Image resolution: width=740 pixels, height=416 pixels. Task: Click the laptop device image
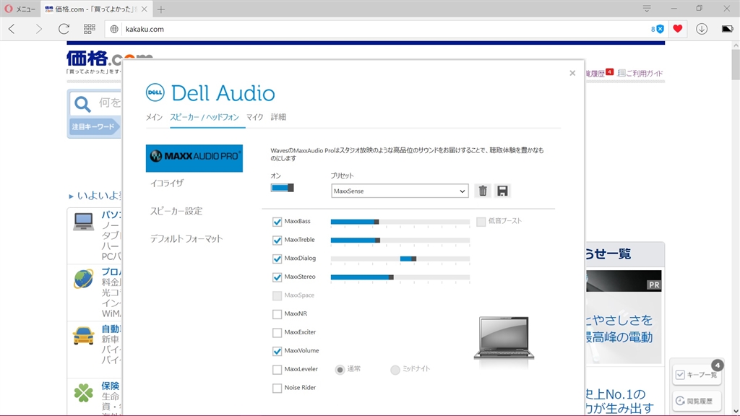pos(504,339)
